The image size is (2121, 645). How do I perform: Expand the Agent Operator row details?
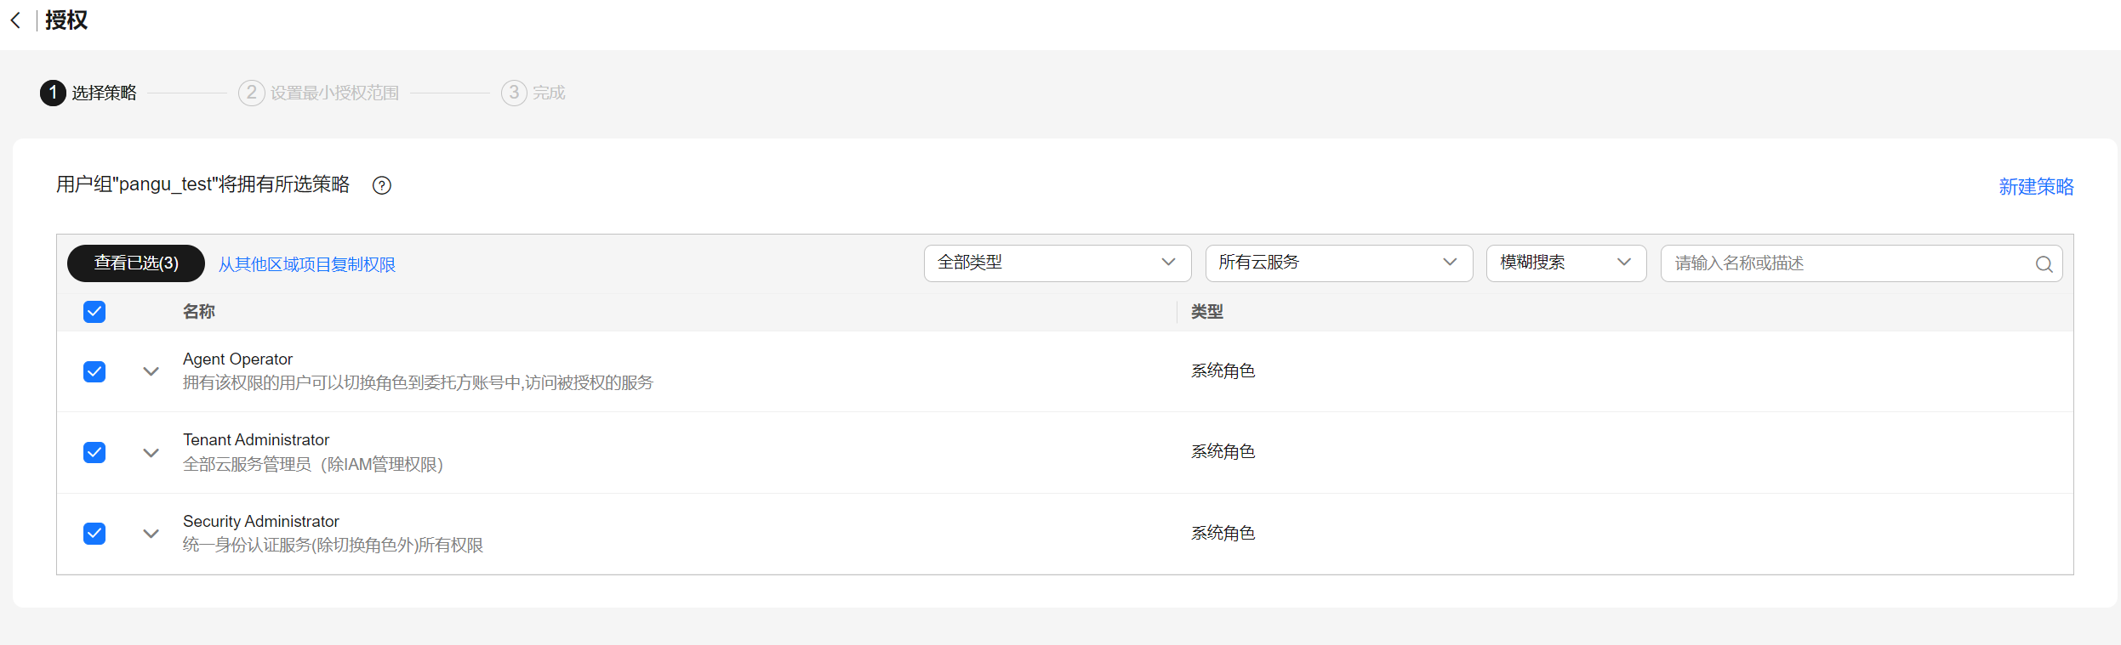pyautogui.click(x=151, y=371)
